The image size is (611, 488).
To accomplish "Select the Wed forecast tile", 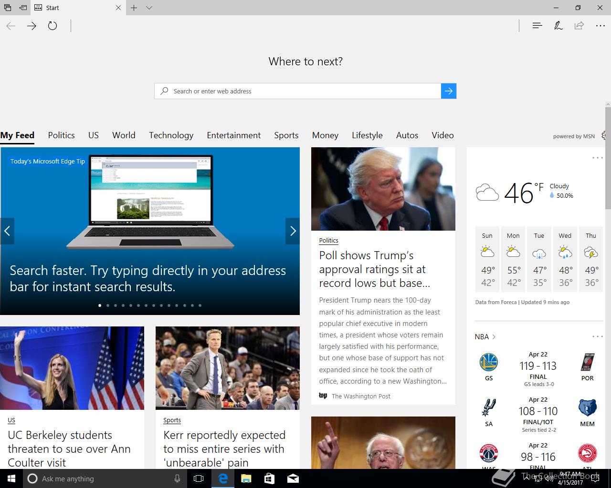I will [x=565, y=259].
